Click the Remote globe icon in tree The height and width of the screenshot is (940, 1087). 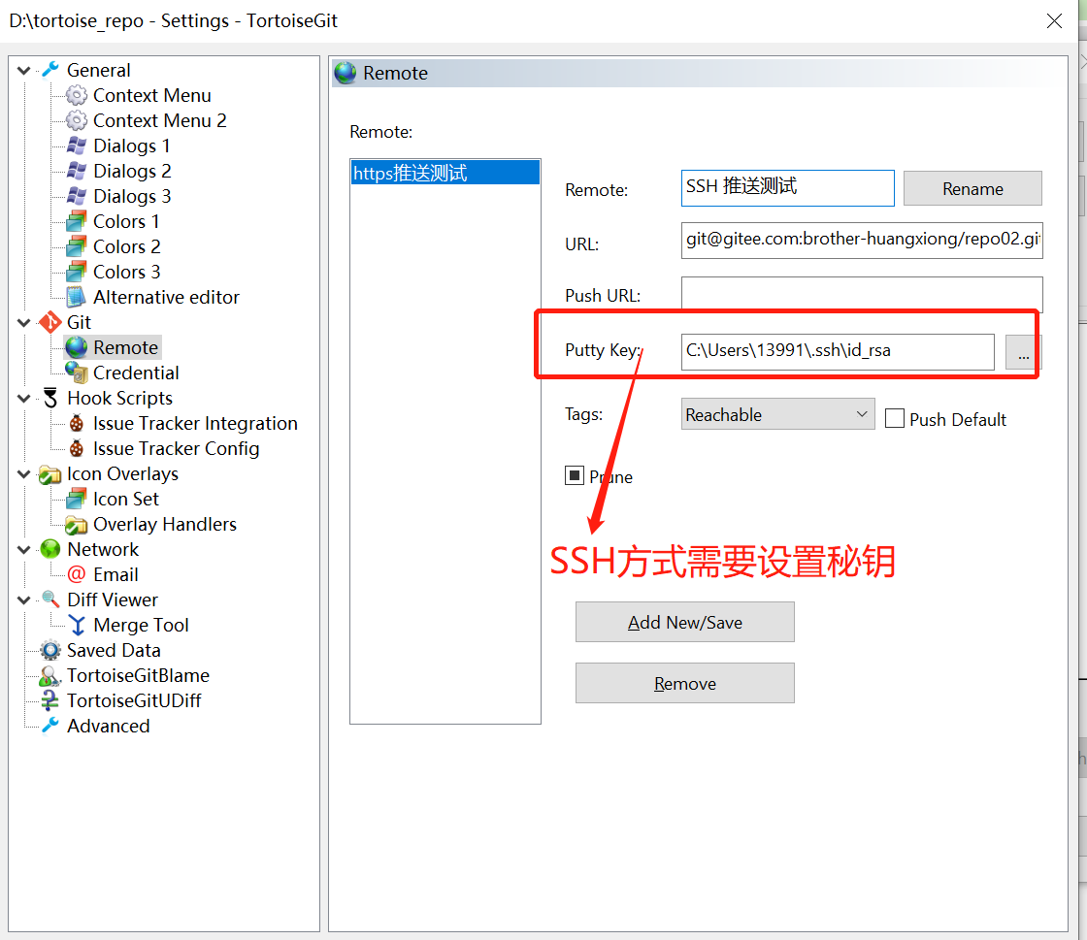point(77,347)
